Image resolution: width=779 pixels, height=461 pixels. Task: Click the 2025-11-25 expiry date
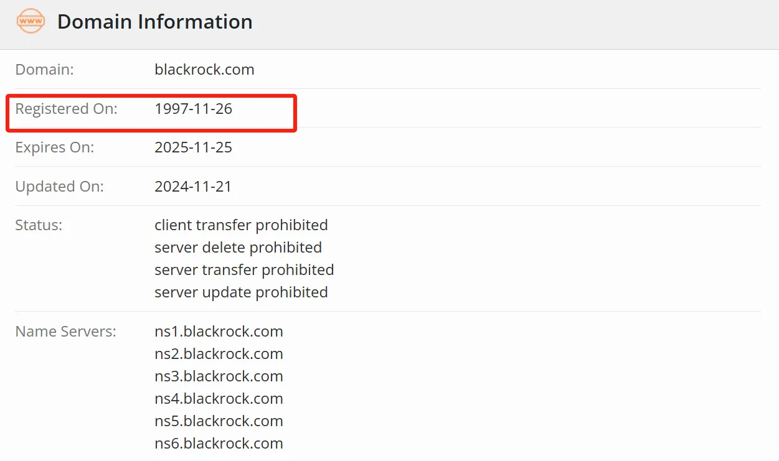point(193,147)
